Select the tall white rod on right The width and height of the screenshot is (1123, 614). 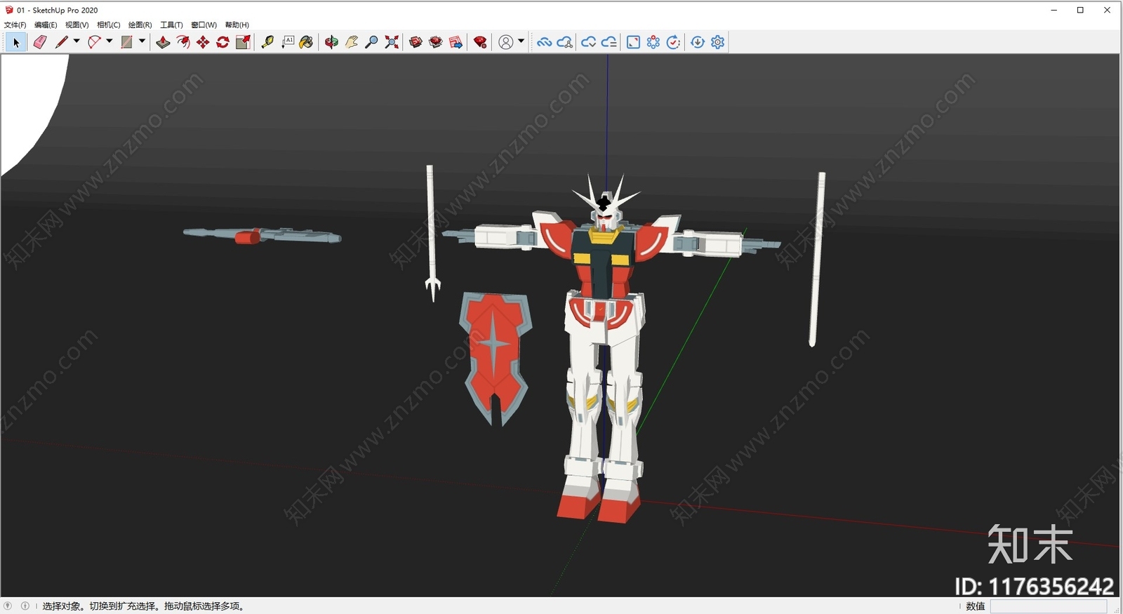coord(817,260)
